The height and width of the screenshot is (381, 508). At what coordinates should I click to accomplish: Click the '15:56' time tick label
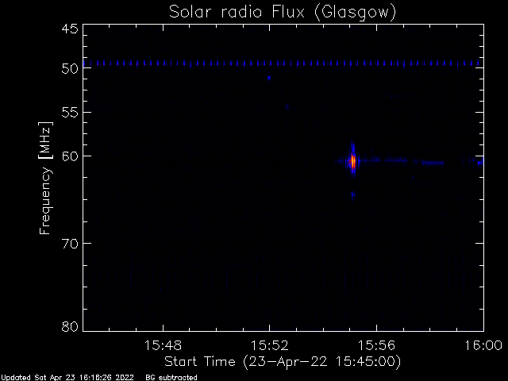(376, 345)
